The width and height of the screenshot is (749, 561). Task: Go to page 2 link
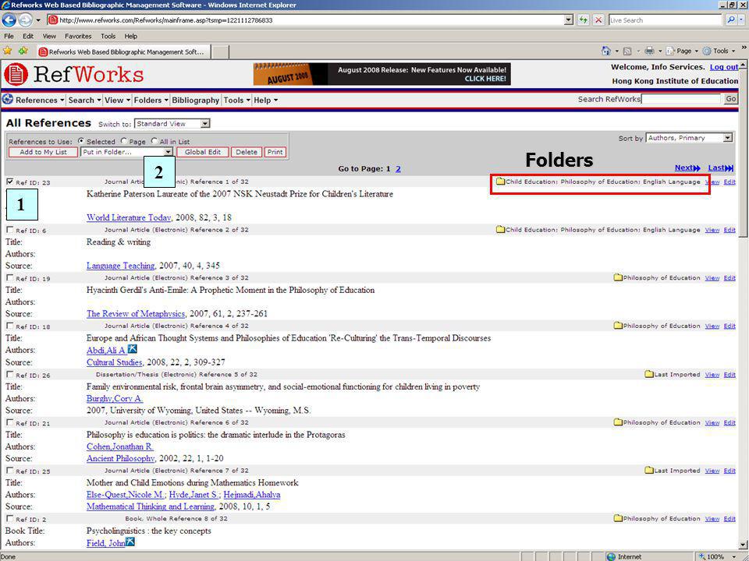(x=398, y=169)
